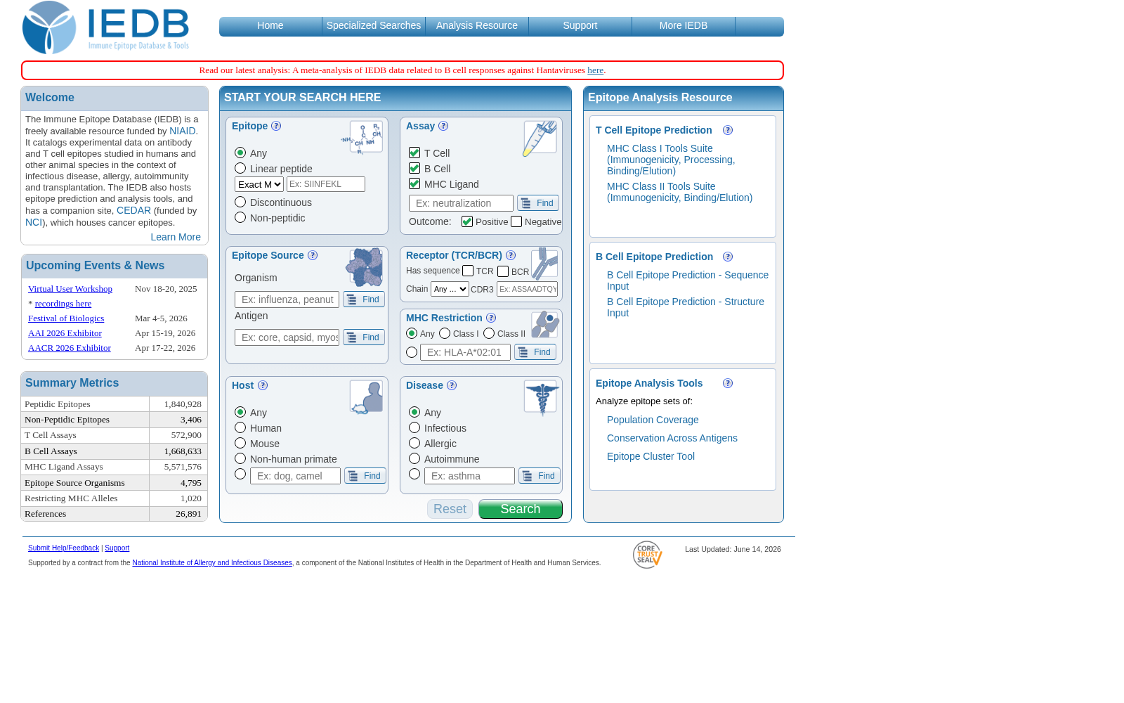Open Conservation Across Antigens link
The image size is (1124, 703).
[672, 439]
